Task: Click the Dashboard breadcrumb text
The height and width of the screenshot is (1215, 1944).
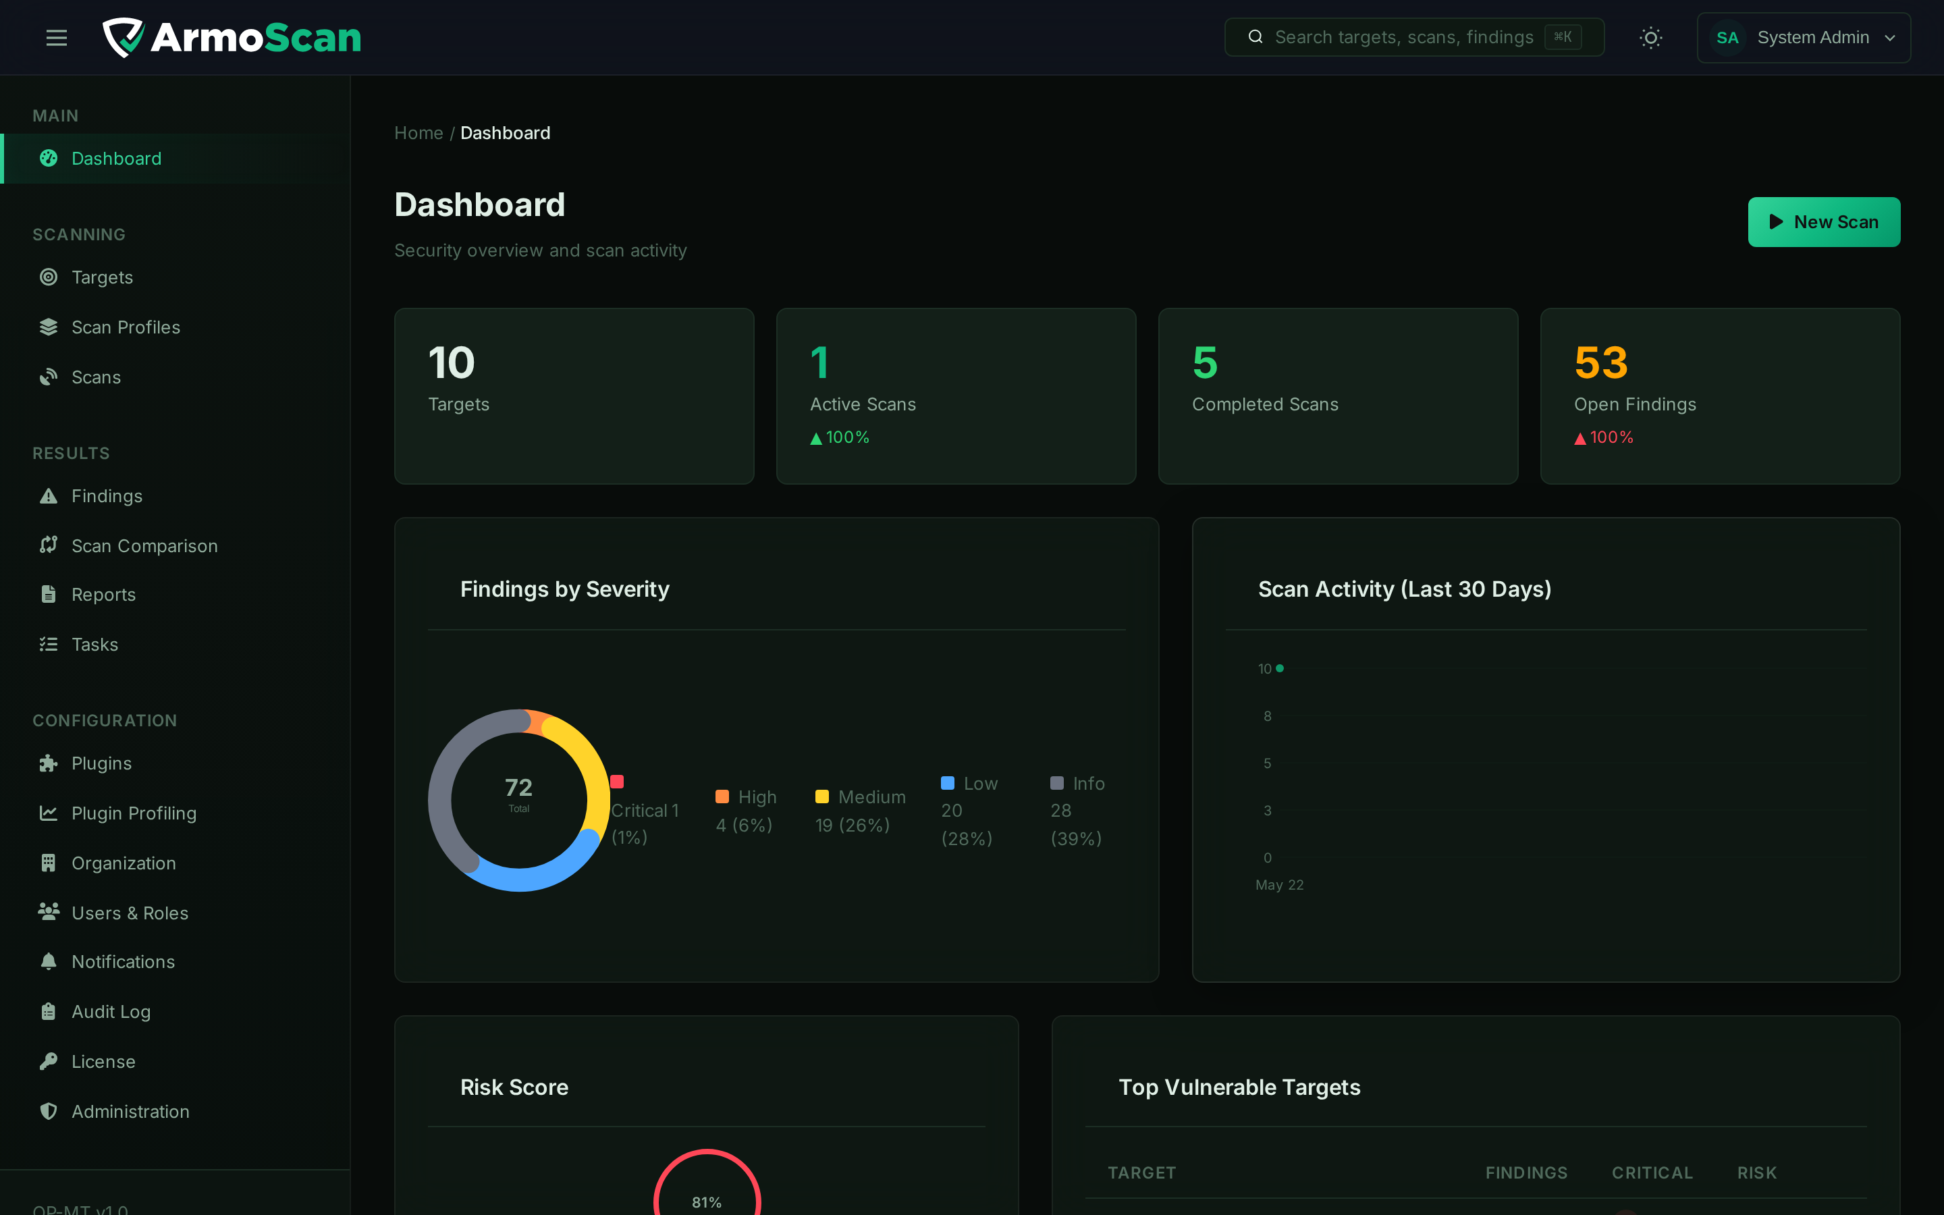Action: tap(506, 132)
